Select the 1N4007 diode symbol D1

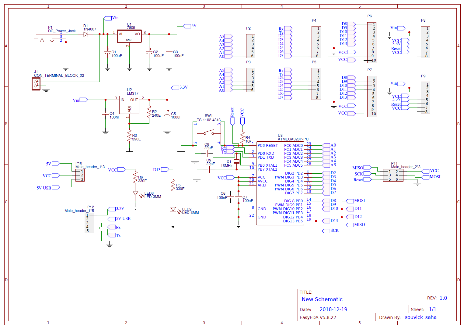86,34
